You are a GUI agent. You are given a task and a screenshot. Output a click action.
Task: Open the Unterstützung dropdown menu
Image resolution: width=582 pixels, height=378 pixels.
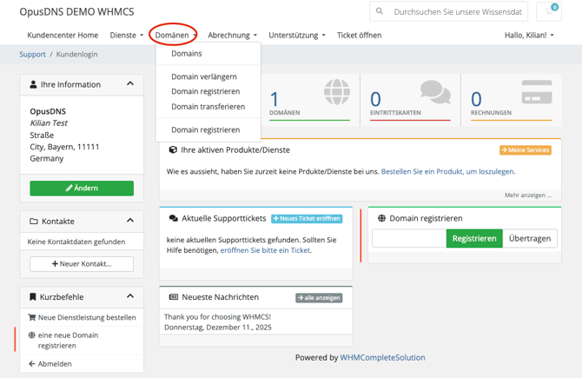point(297,36)
